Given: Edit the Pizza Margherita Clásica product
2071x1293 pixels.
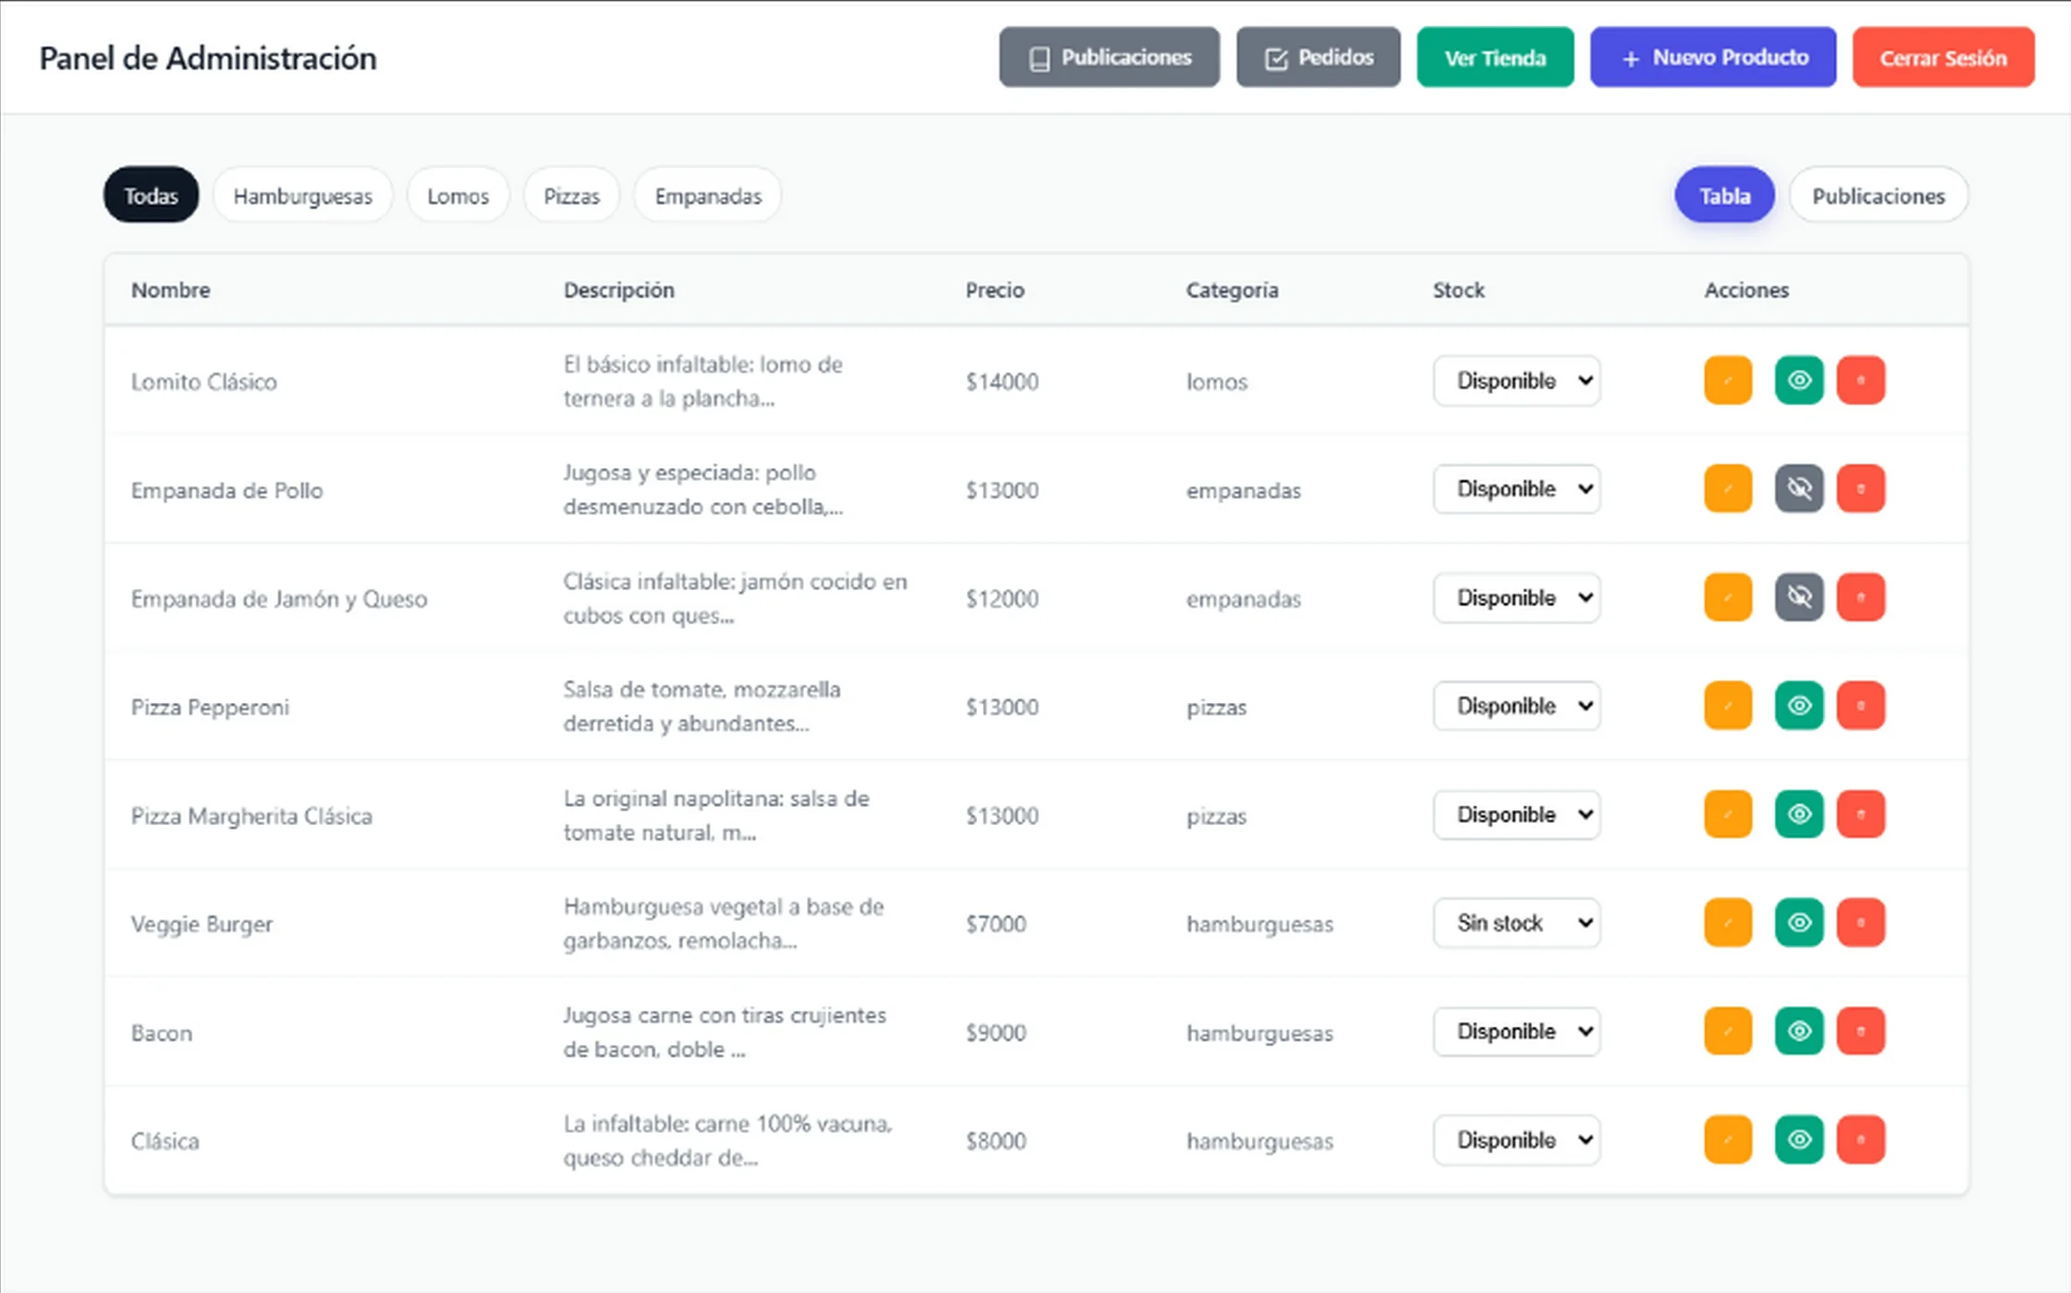Looking at the screenshot, I should coord(1727,814).
